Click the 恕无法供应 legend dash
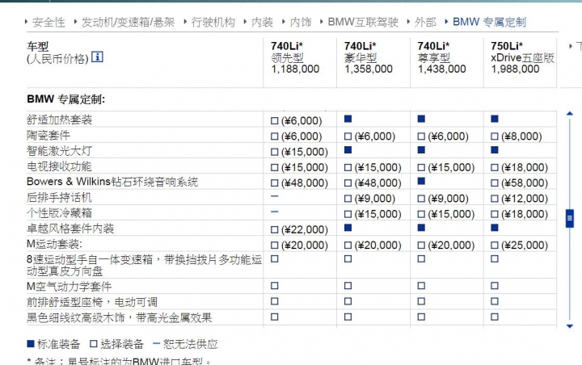Screen dimensions: 582x365 [x=156, y=344]
